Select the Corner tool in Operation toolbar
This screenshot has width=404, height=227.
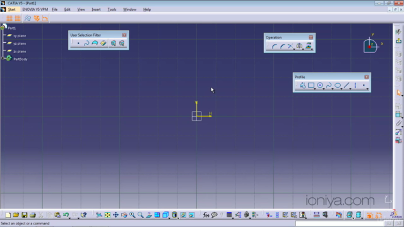(274, 46)
